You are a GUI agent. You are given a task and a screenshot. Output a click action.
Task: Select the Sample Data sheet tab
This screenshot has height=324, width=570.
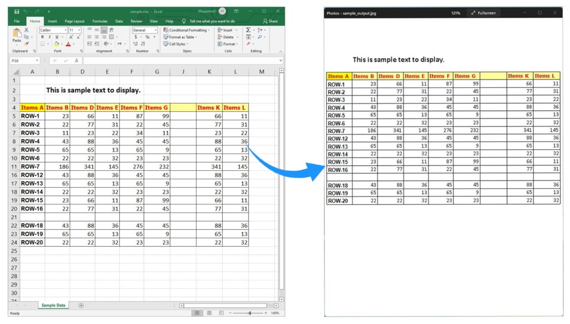tap(53, 305)
